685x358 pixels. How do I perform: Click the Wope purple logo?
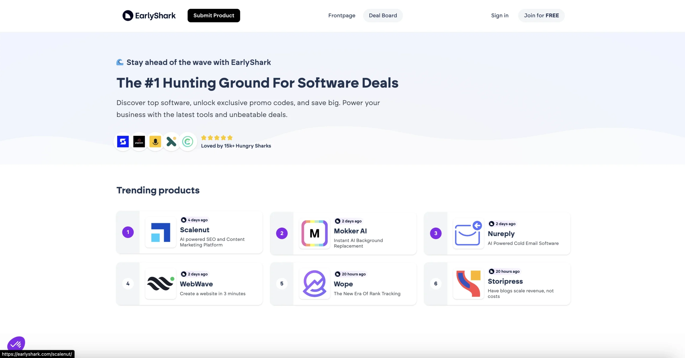[314, 283]
